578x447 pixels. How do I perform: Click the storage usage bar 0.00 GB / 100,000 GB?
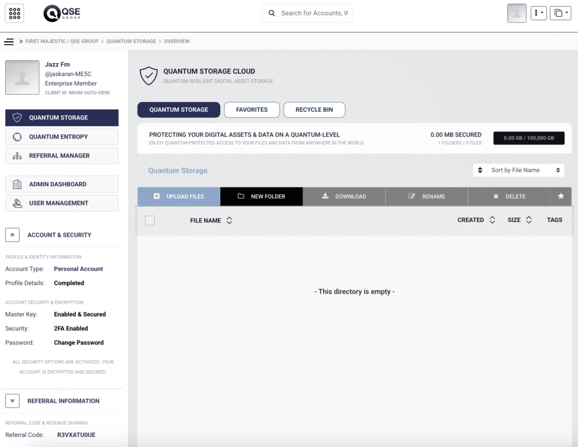(528, 138)
